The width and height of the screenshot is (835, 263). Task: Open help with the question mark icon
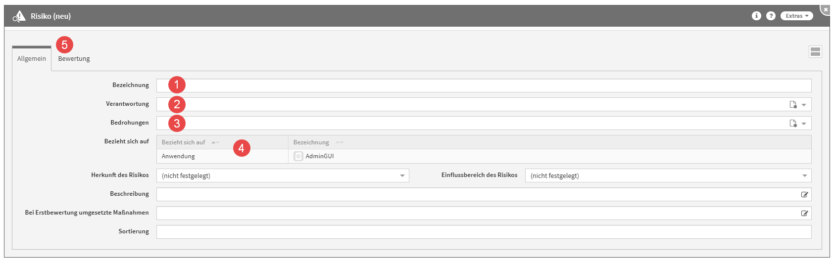[771, 16]
